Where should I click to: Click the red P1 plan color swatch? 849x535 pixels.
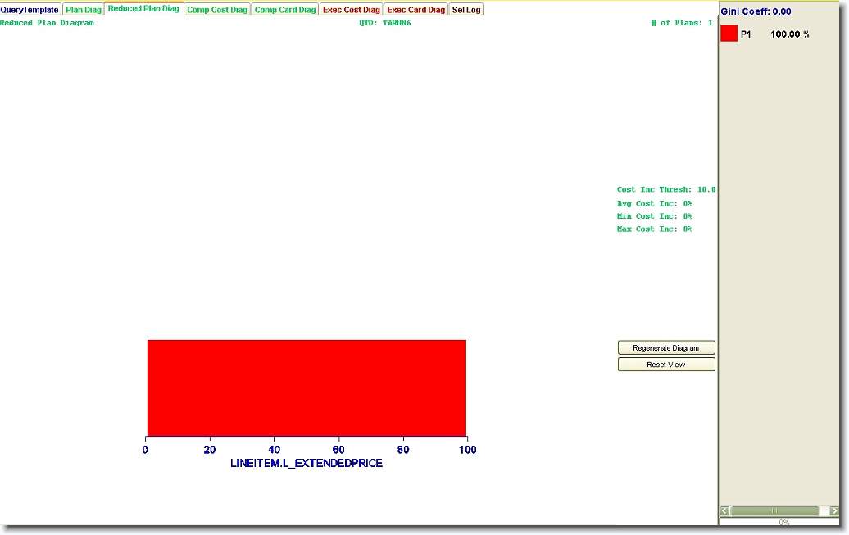[x=729, y=34]
